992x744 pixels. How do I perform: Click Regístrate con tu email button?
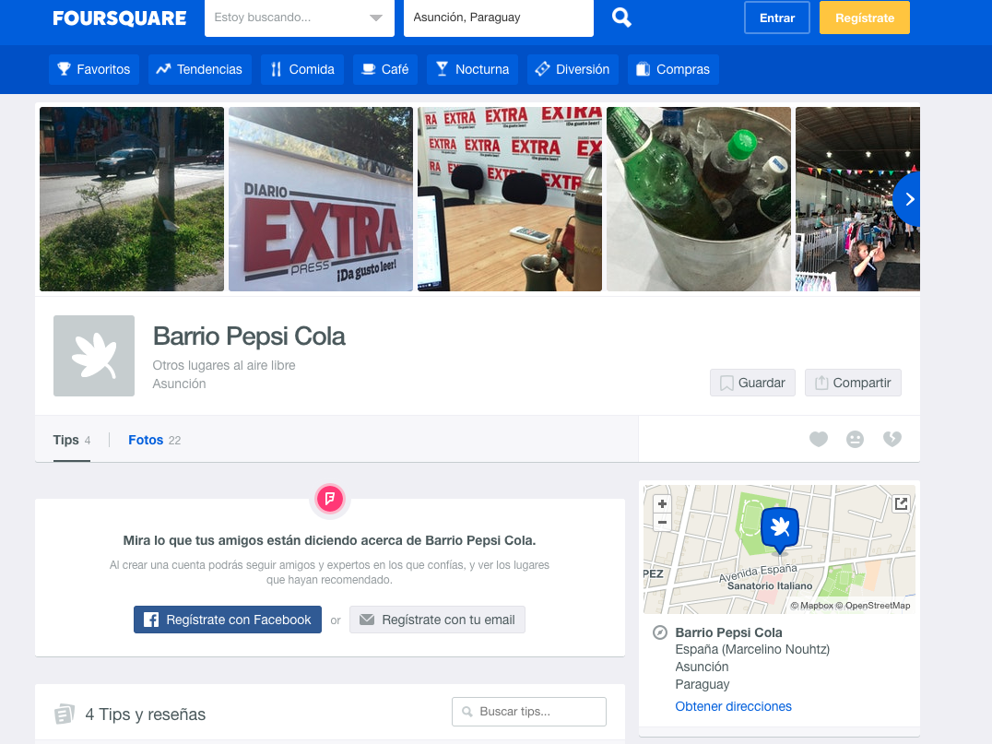point(437,620)
